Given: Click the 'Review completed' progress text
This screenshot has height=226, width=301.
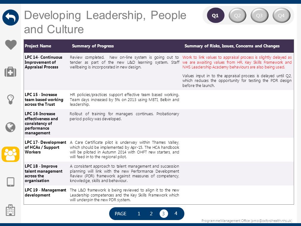Looking at the screenshot, I should click(124, 62).
